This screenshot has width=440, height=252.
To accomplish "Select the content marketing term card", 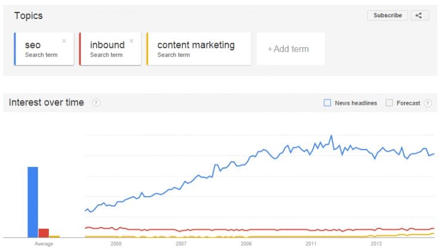I will (x=197, y=49).
